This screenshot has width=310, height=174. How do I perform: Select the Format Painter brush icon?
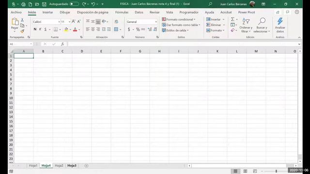click(x=22, y=31)
